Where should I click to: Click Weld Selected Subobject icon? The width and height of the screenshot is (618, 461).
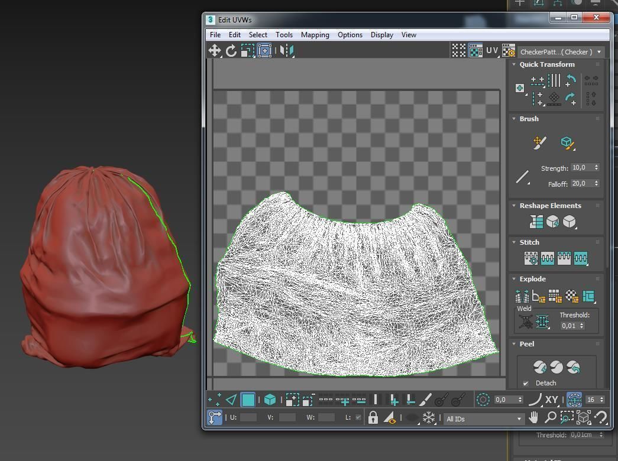click(543, 322)
